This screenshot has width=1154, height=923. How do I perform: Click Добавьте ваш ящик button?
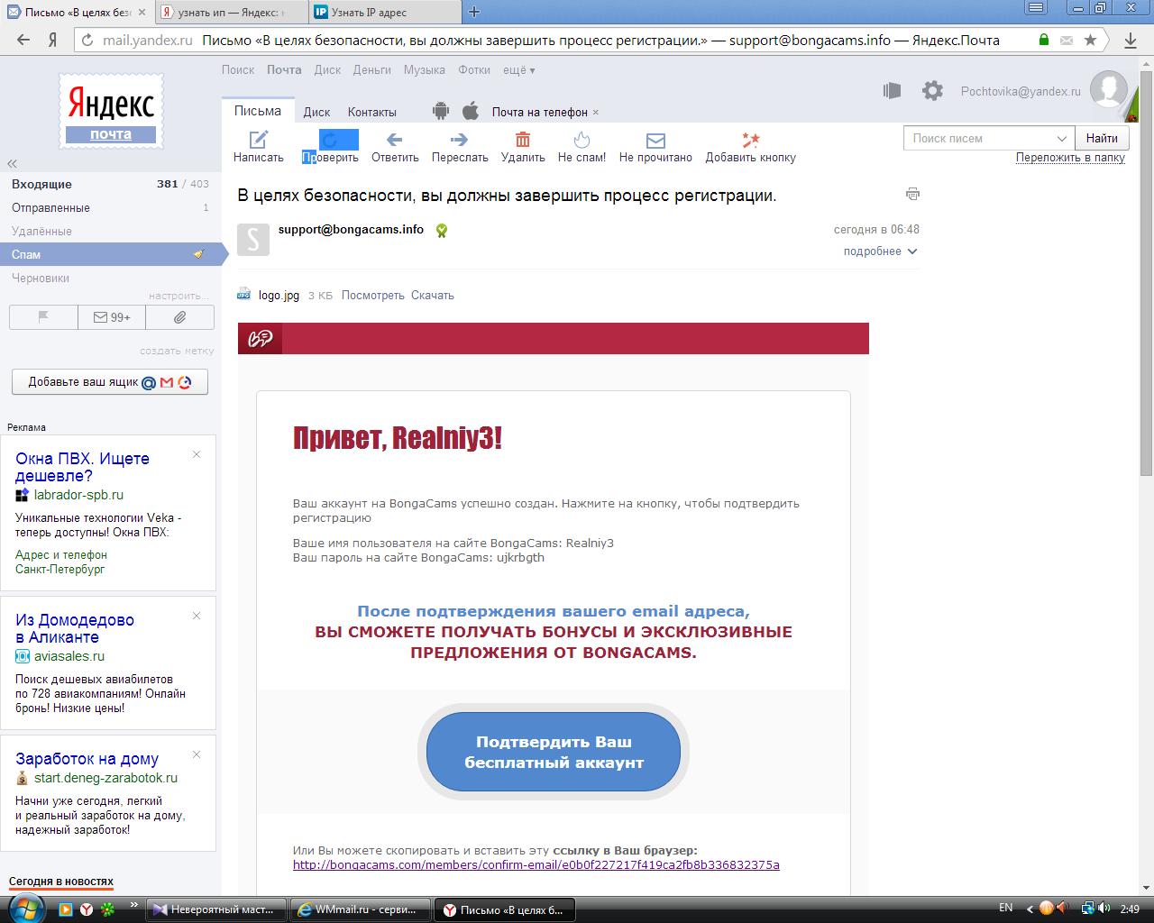tap(110, 382)
